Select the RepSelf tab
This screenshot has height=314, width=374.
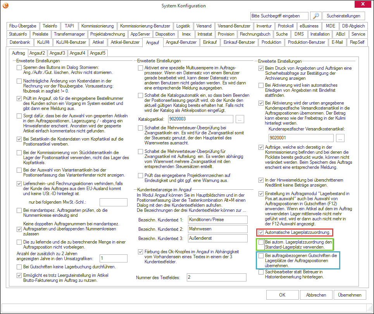coord(357,42)
